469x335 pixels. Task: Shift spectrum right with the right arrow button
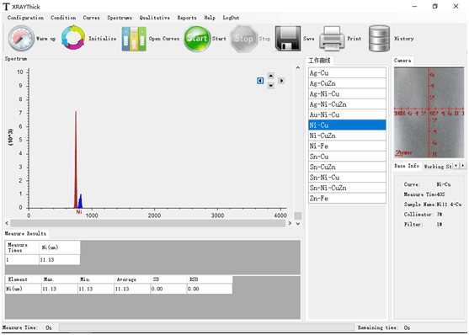281,81
